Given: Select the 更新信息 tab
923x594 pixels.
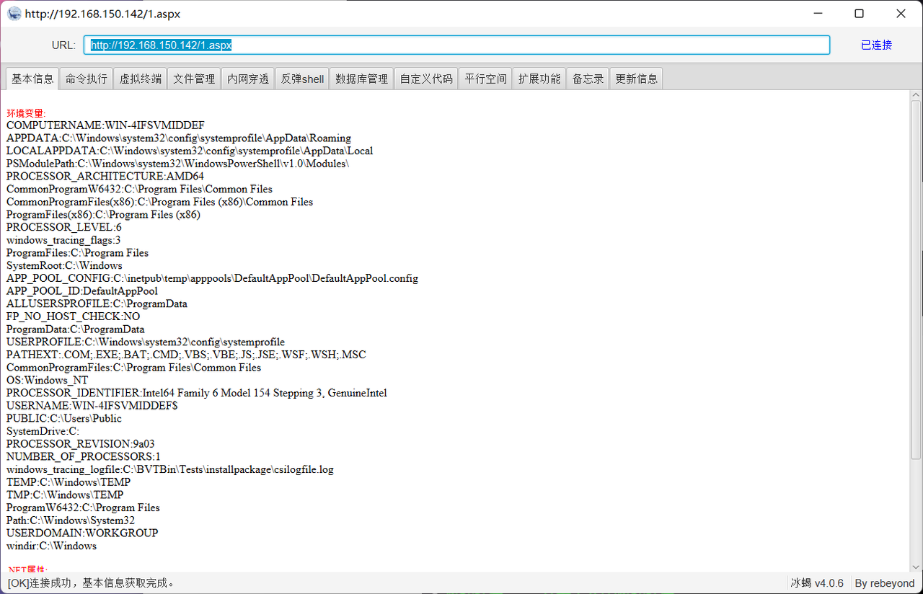Looking at the screenshot, I should click(x=636, y=79).
